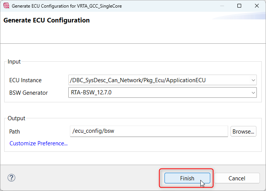
Task: Focus the output Path text field
Action: coord(149,131)
